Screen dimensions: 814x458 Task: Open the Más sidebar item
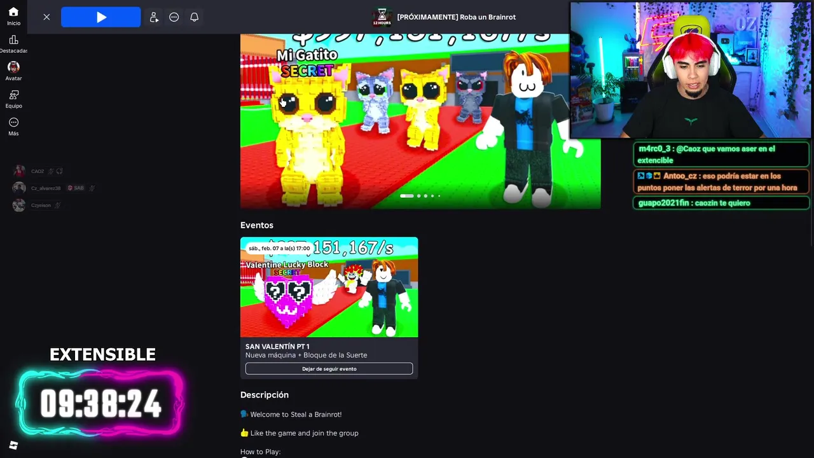click(x=13, y=127)
